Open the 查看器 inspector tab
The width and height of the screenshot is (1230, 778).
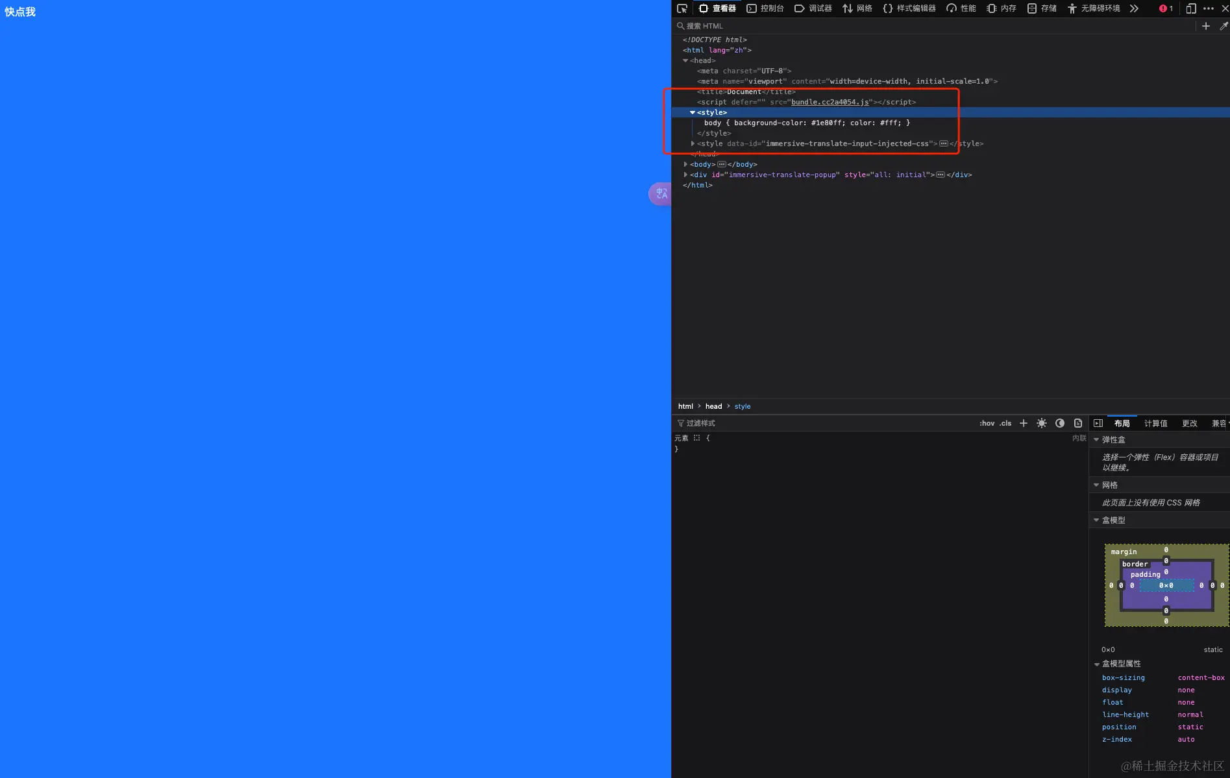717,8
